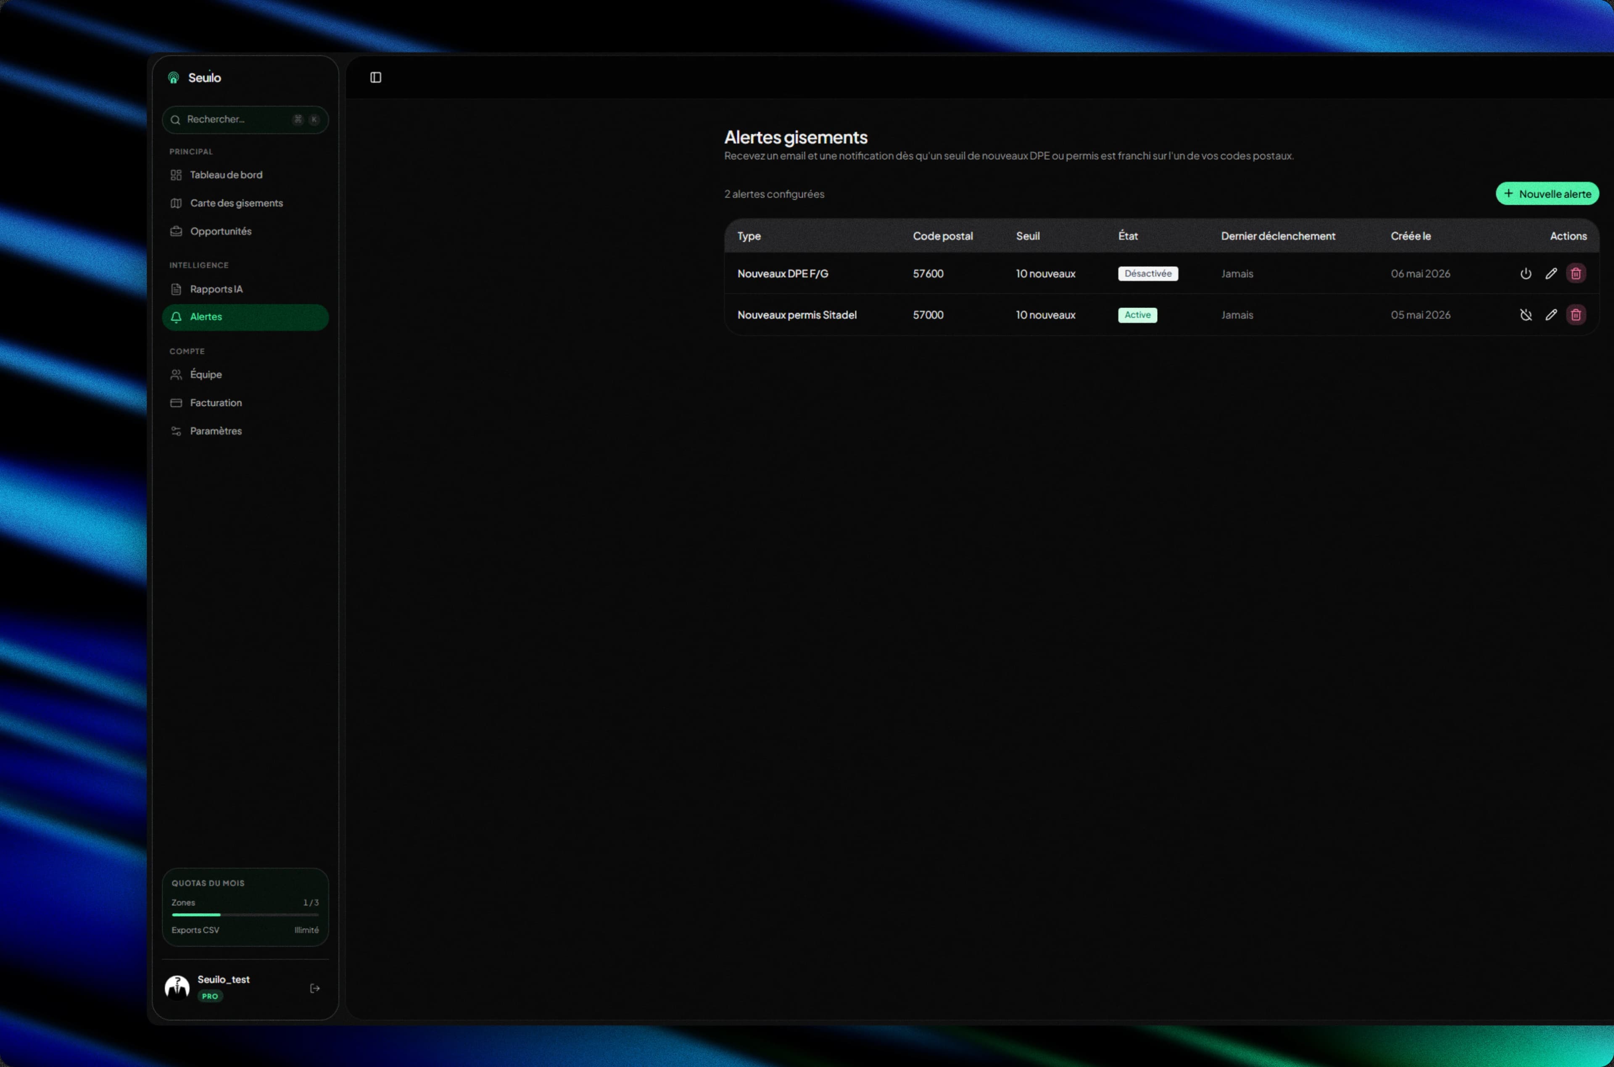
Task: Click the PRO plan badge
Action: tap(210, 996)
